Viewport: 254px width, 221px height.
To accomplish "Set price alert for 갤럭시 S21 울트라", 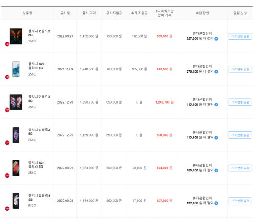I will (240, 168).
